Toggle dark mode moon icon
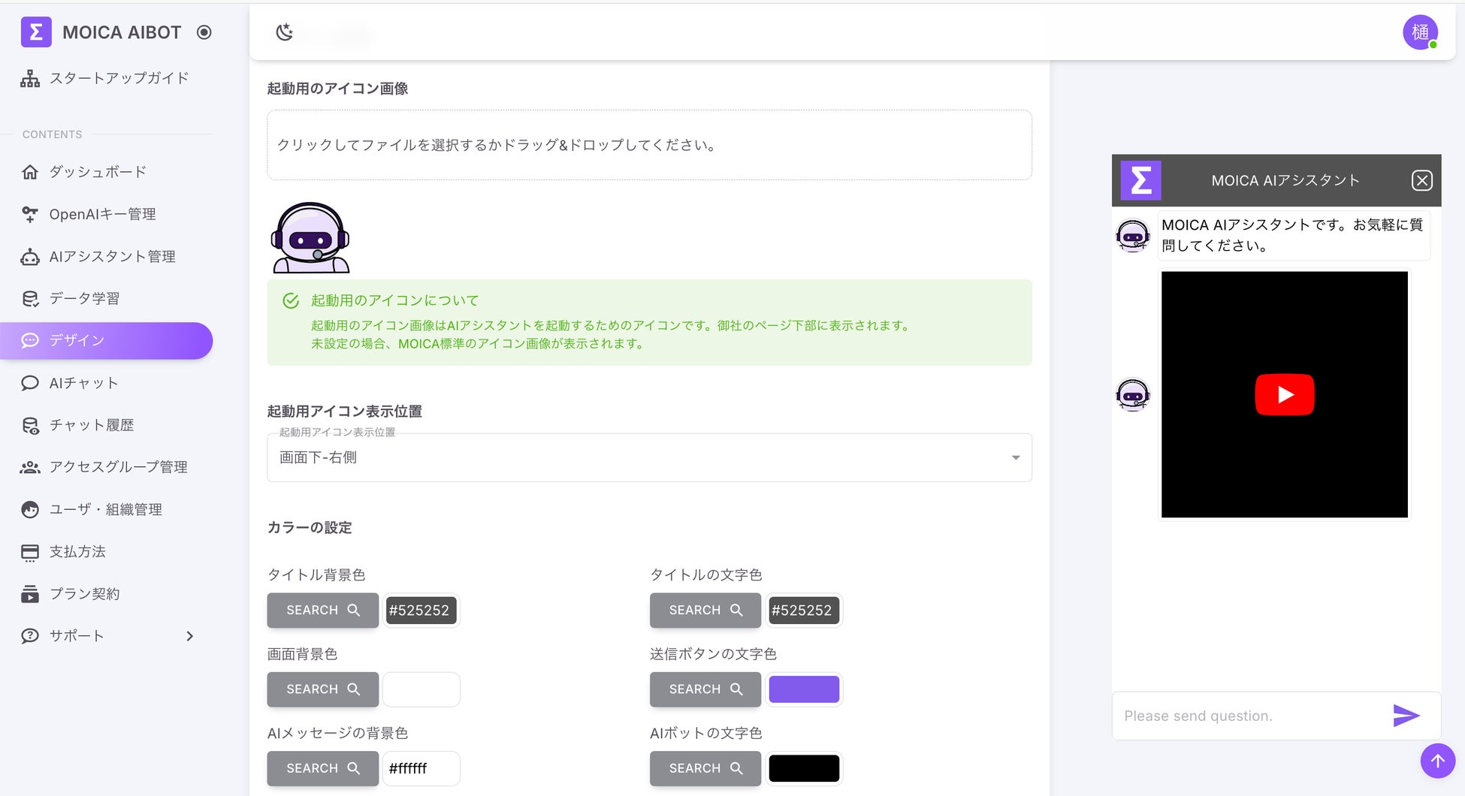Viewport: 1465px width, 796px height. [284, 32]
